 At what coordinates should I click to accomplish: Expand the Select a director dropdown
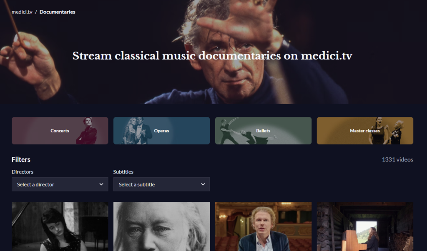[60, 184]
